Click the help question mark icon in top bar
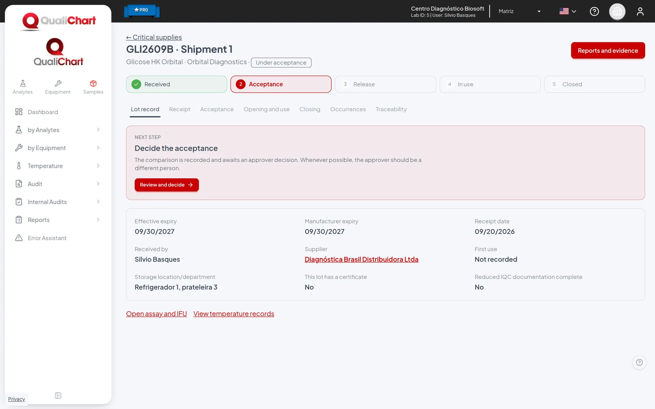655x409 pixels. 594,11
